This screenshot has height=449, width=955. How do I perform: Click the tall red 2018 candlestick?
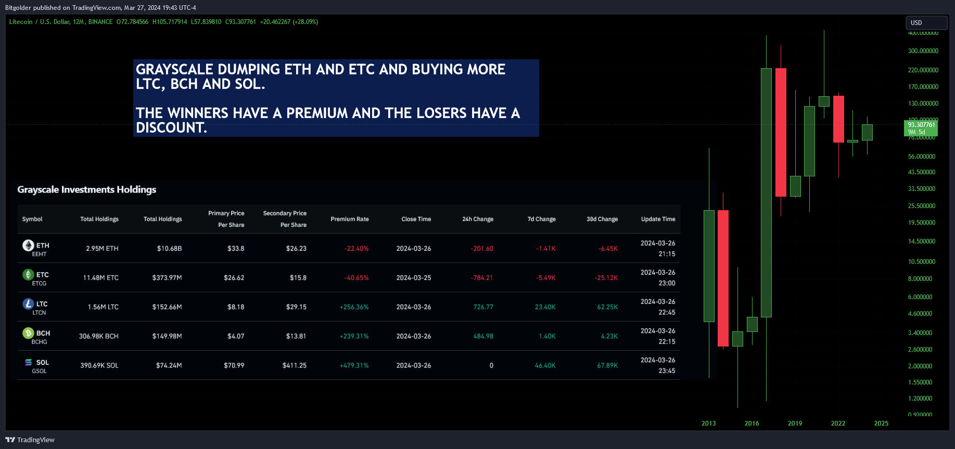coord(781,132)
